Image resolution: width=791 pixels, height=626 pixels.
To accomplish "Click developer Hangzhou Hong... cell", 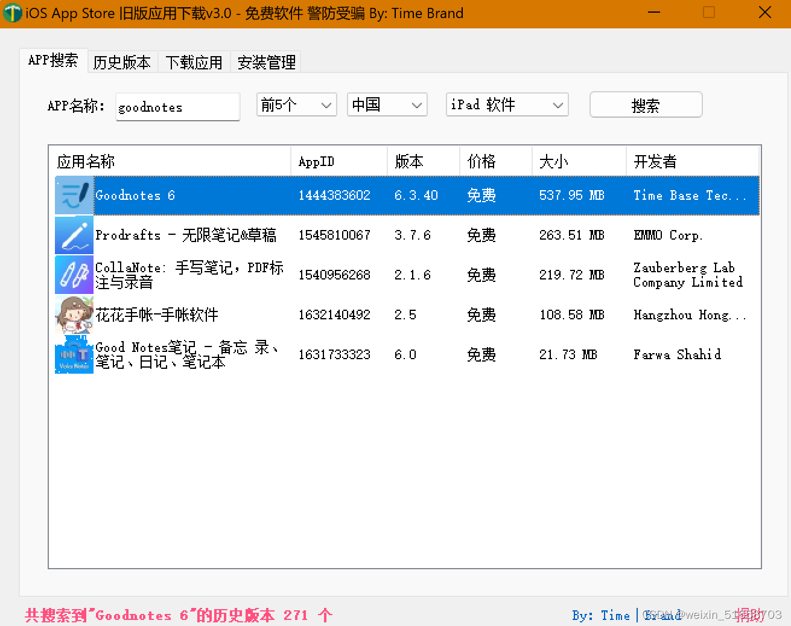I will pyautogui.click(x=690, y=315).
